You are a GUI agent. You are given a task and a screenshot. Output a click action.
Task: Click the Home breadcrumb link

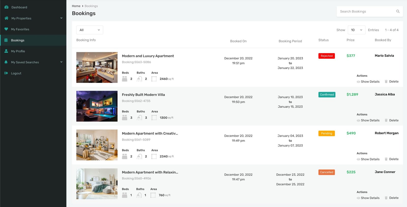(x=76, y=6)
